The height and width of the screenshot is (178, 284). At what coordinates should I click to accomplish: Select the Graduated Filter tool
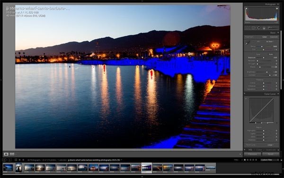tap(264, 28)
